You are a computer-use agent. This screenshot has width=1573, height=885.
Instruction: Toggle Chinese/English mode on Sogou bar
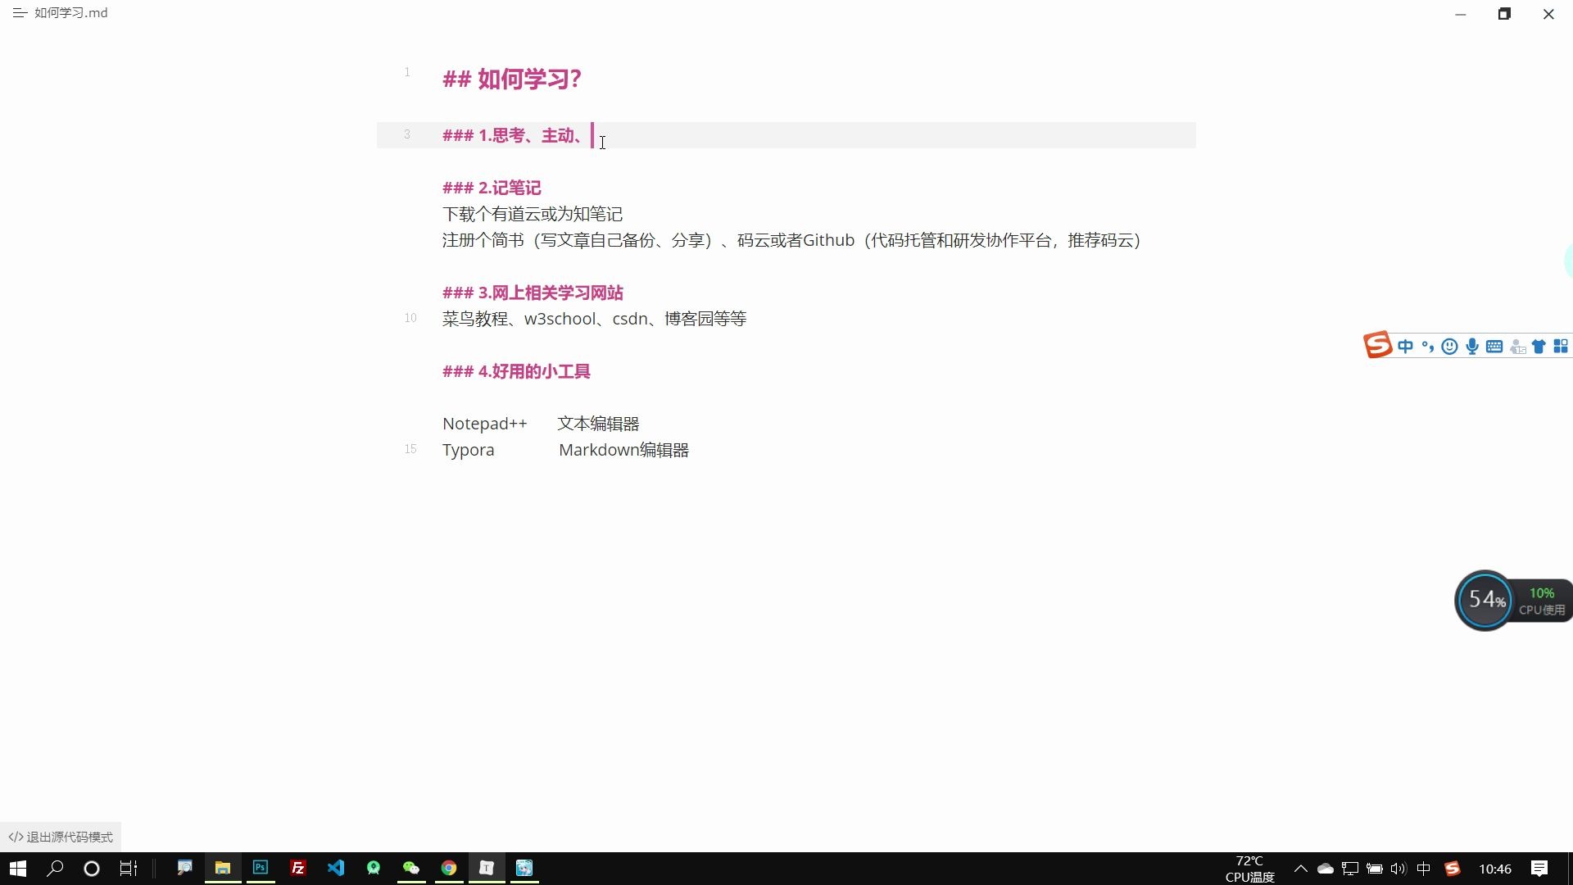coord(1406,347)
